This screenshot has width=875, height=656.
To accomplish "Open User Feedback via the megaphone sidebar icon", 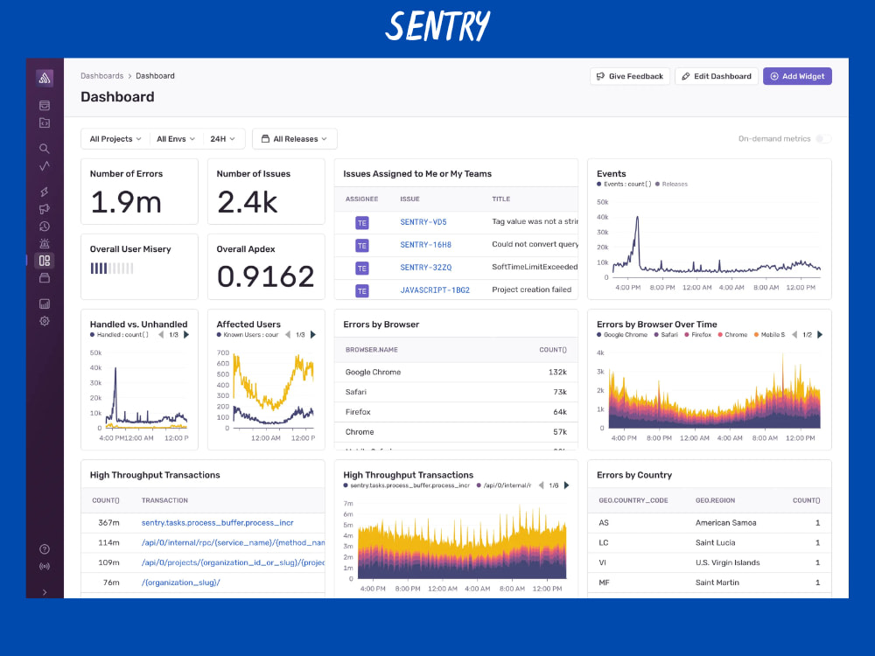I will pos(45,209).
